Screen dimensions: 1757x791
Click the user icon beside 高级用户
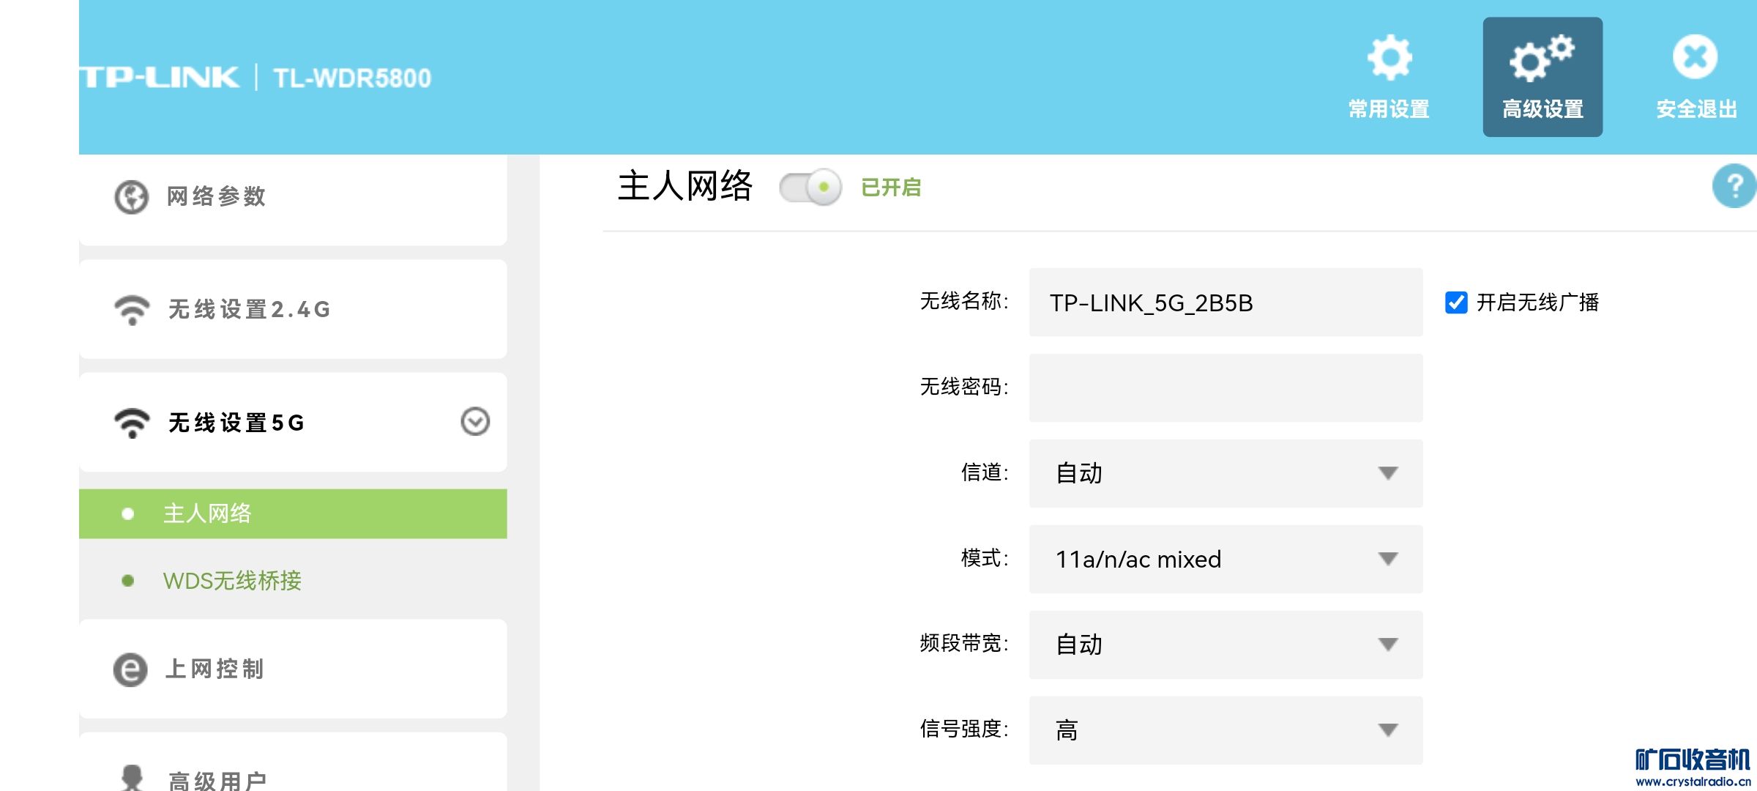pyautogui.click(x=132, y=778)
